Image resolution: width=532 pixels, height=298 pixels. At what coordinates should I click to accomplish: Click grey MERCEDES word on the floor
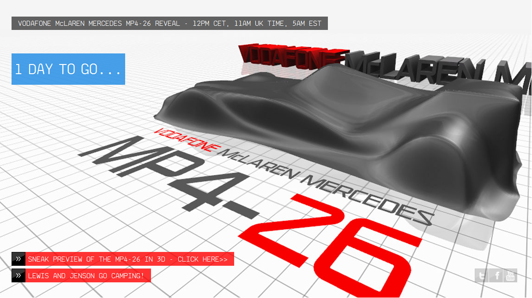coord(369,198)
